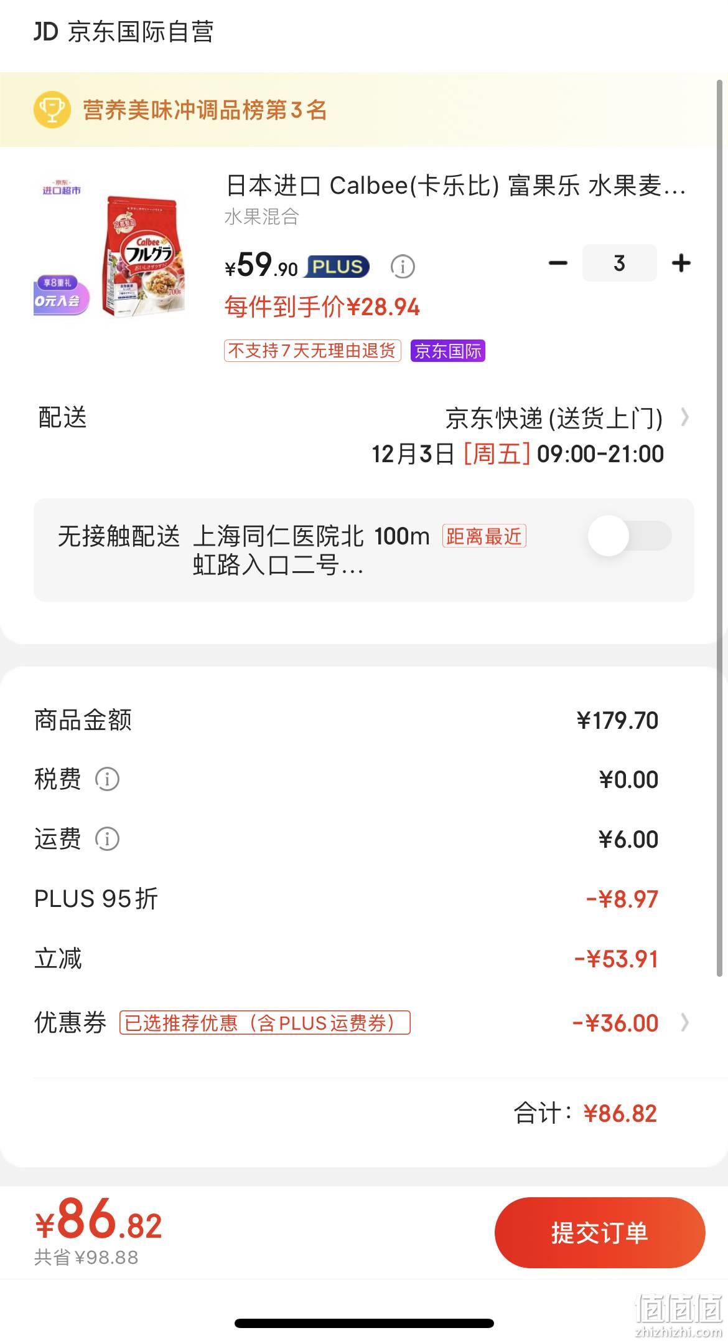The width and height of the screenshot is (728, 1343).
Task: Open the Calbee product title link
Action: click(x=455, y=186)
